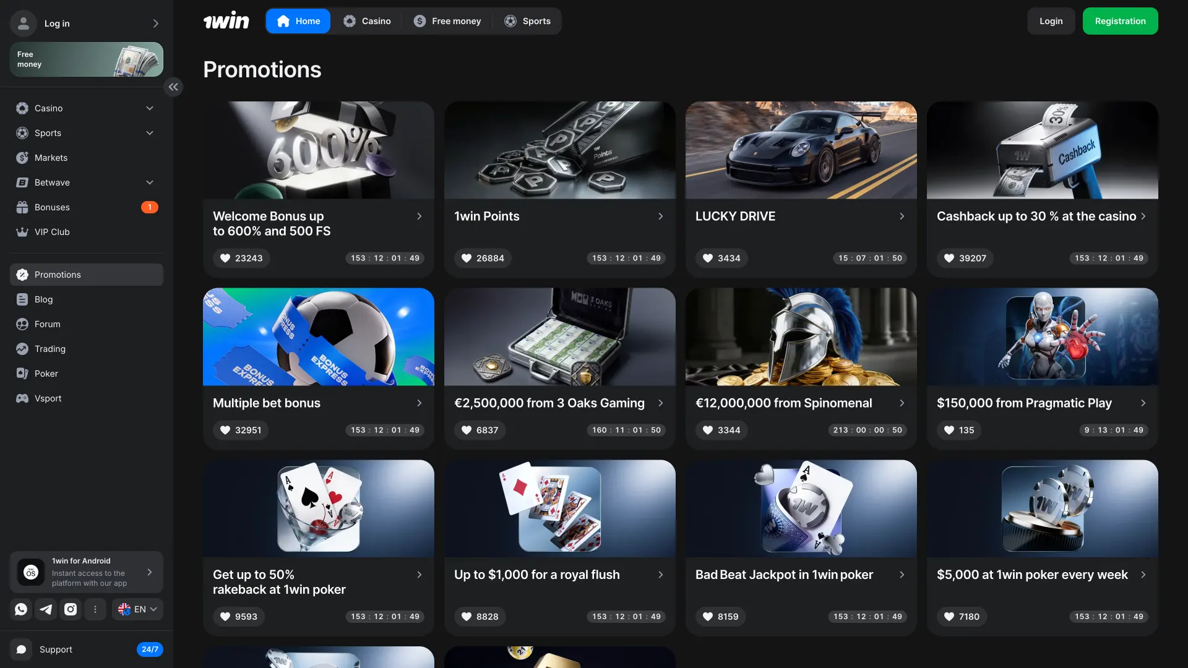The width and height of the screenshot is (1188, 668).
Task: Like the Spinomenal promotion heart
Action: point(708,430)
